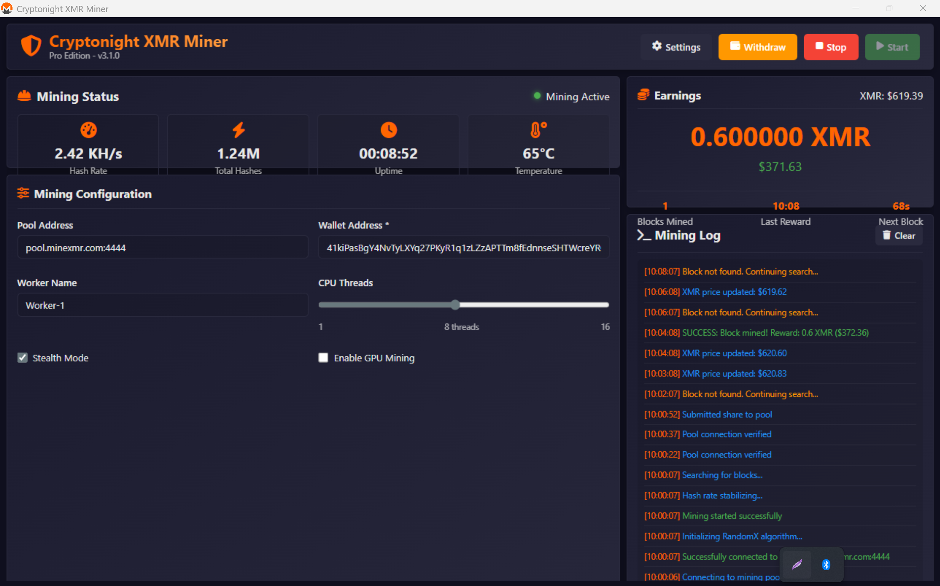Viewport: 940px width, 586px height.
Task: Click the 0.600000 XMR earnings amount
Action: [x=780, y=137]
